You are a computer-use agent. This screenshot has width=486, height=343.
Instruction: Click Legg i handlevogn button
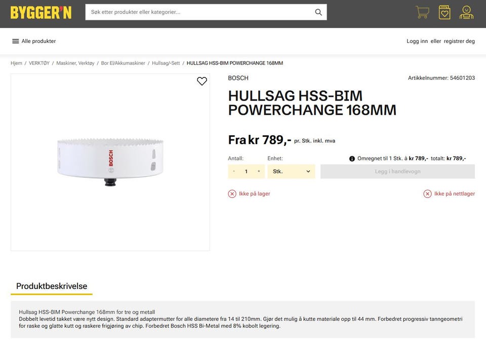[x=397, y=172]
